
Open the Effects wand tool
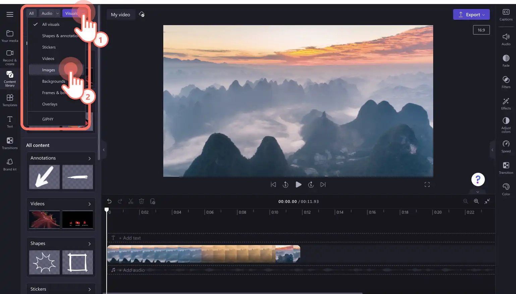pos(506,103)
